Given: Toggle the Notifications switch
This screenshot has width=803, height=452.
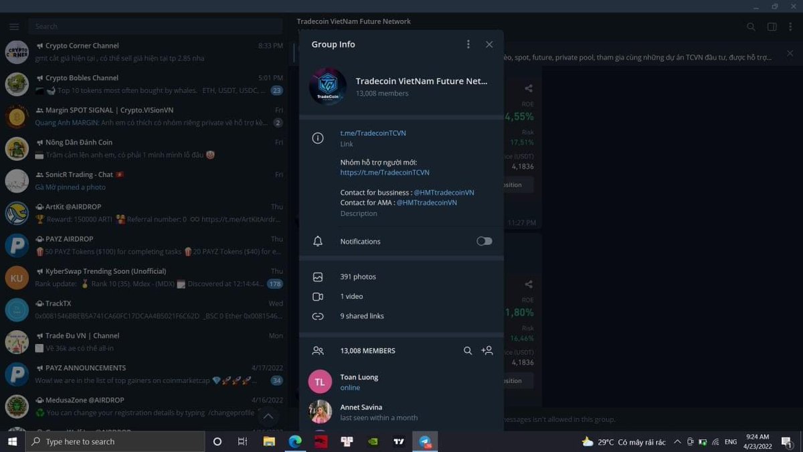Looking at the screenshot, I should pos(484,241).
